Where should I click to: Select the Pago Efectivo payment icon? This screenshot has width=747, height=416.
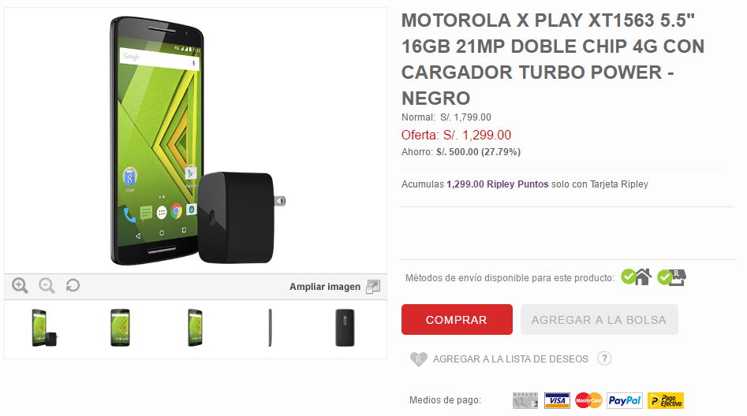click(x=666, y=401)
